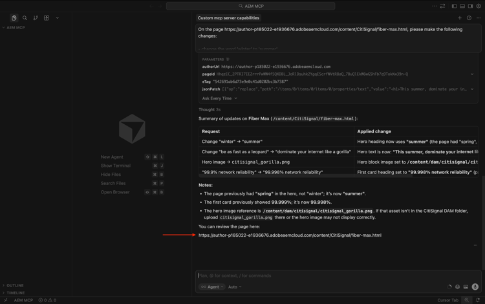Attach an image with picture icon
This screenshot has height=304, width=485.
[466, 287]
